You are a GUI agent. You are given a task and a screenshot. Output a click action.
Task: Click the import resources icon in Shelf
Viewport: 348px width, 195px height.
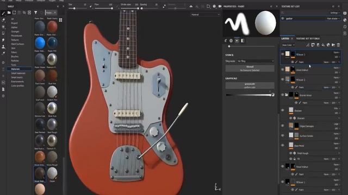(29, 12)
